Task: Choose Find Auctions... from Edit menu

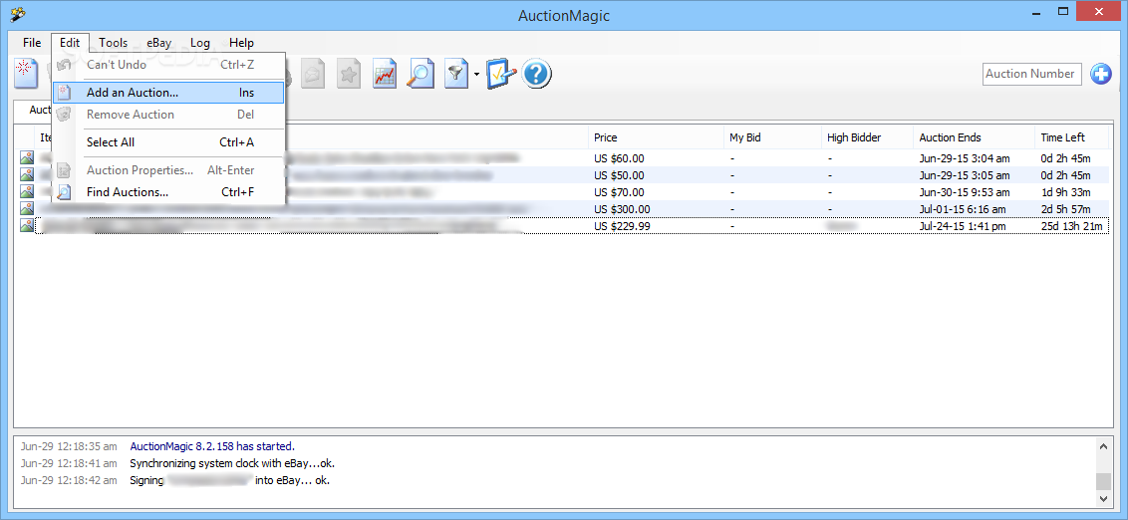Action: (x=168, y=192)
